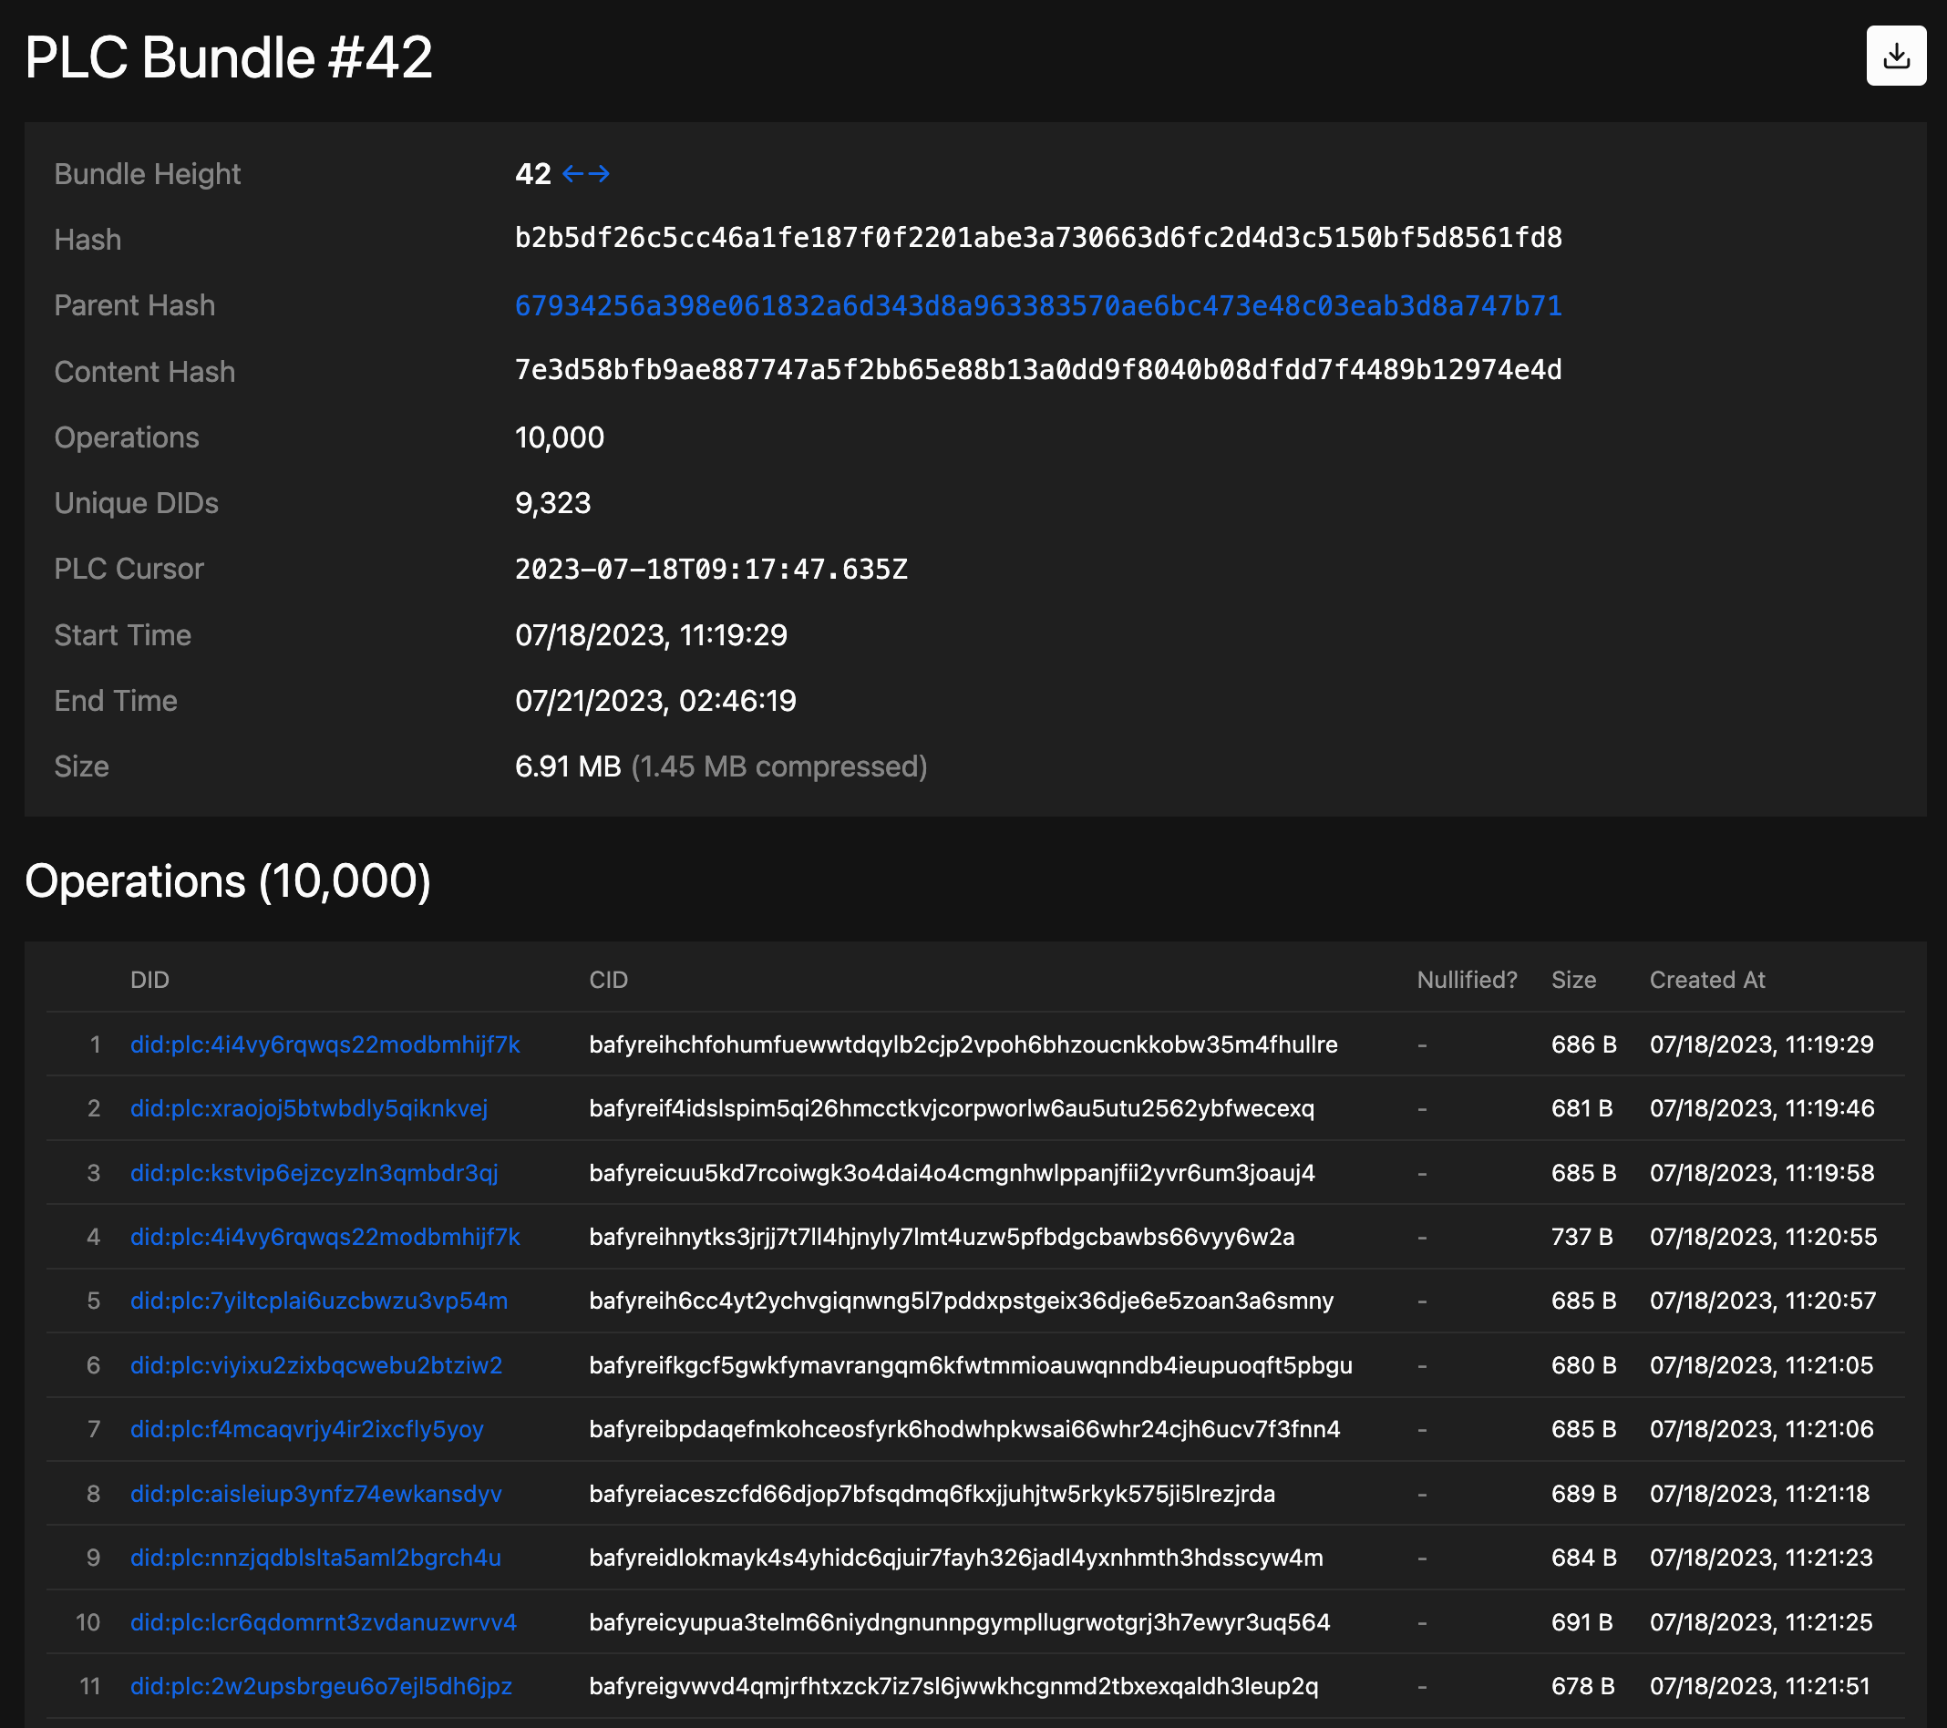Select the PLC Bundle #42 title
This screenshot has height=1728, width=1947.
(x=229, y=57)
